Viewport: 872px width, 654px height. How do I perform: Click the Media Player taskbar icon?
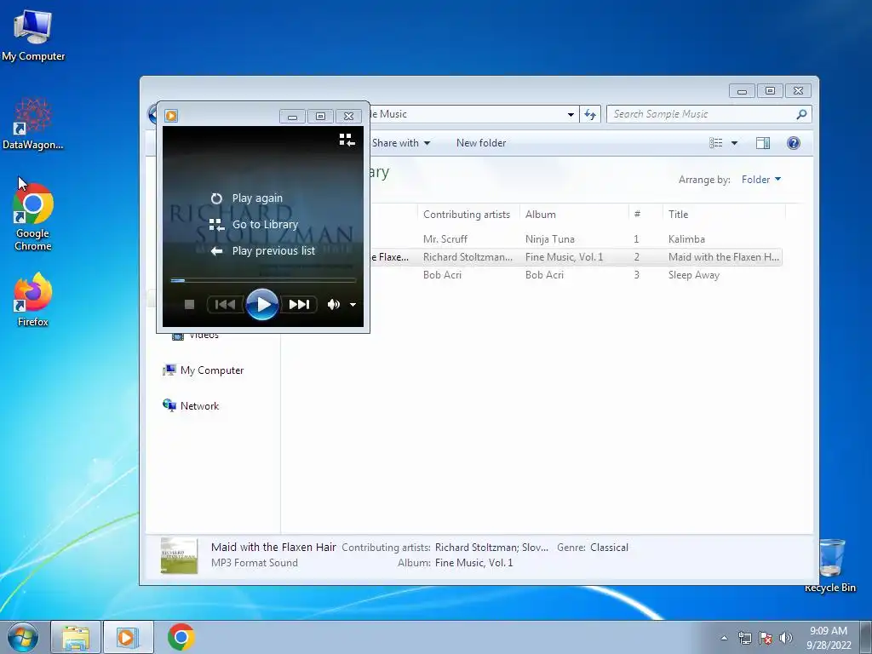128,637
